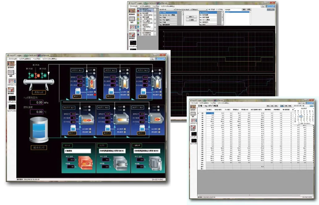Select the large blue 給水タンク graphic

39,130
